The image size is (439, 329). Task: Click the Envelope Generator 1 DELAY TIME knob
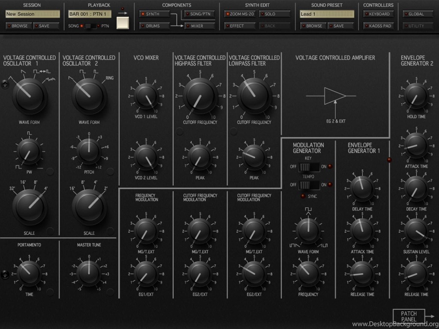(362, 188)
